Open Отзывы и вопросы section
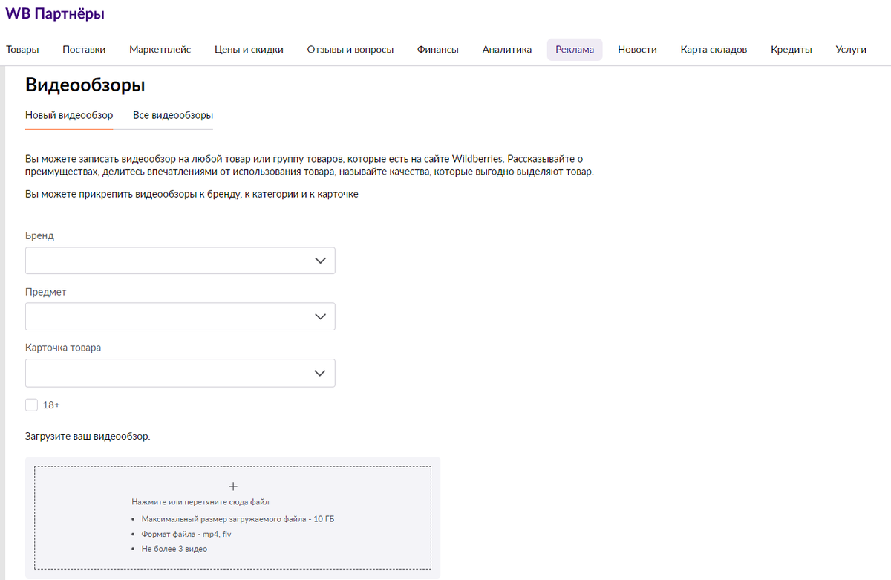 coord(350,50)
